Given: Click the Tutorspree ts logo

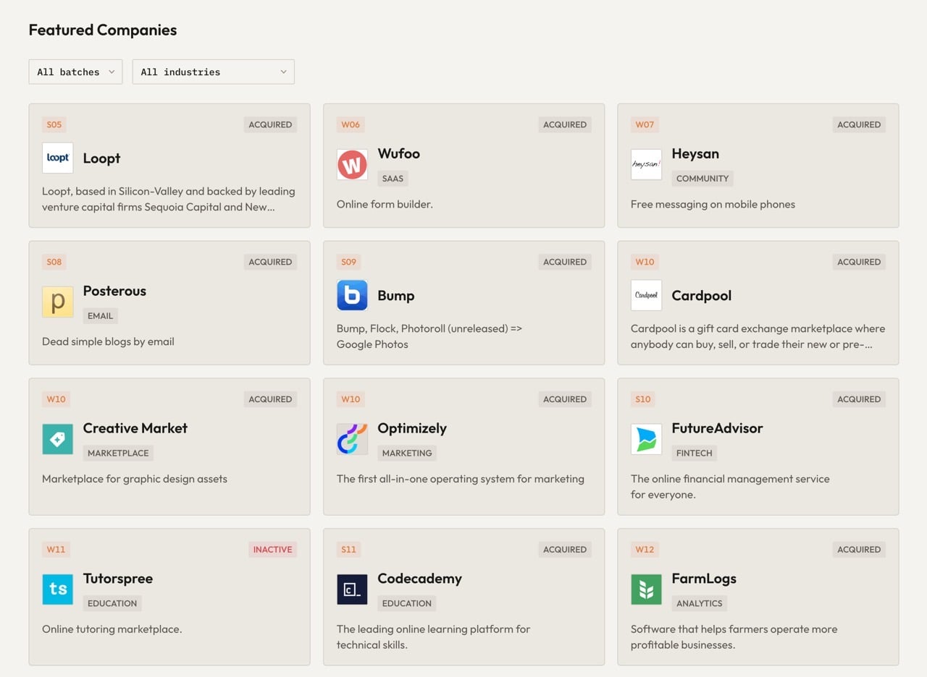Looking at the screenshot, I should click(x=58, y=589).
